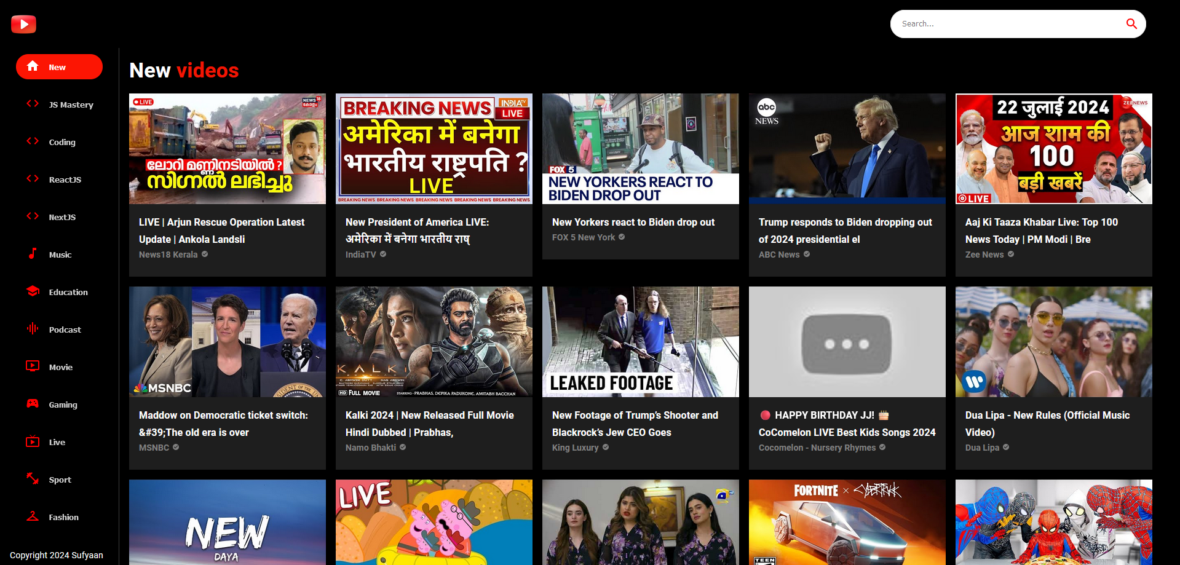Click the code brackets icon beside NextJS
1180x565 pixels.
33,216
